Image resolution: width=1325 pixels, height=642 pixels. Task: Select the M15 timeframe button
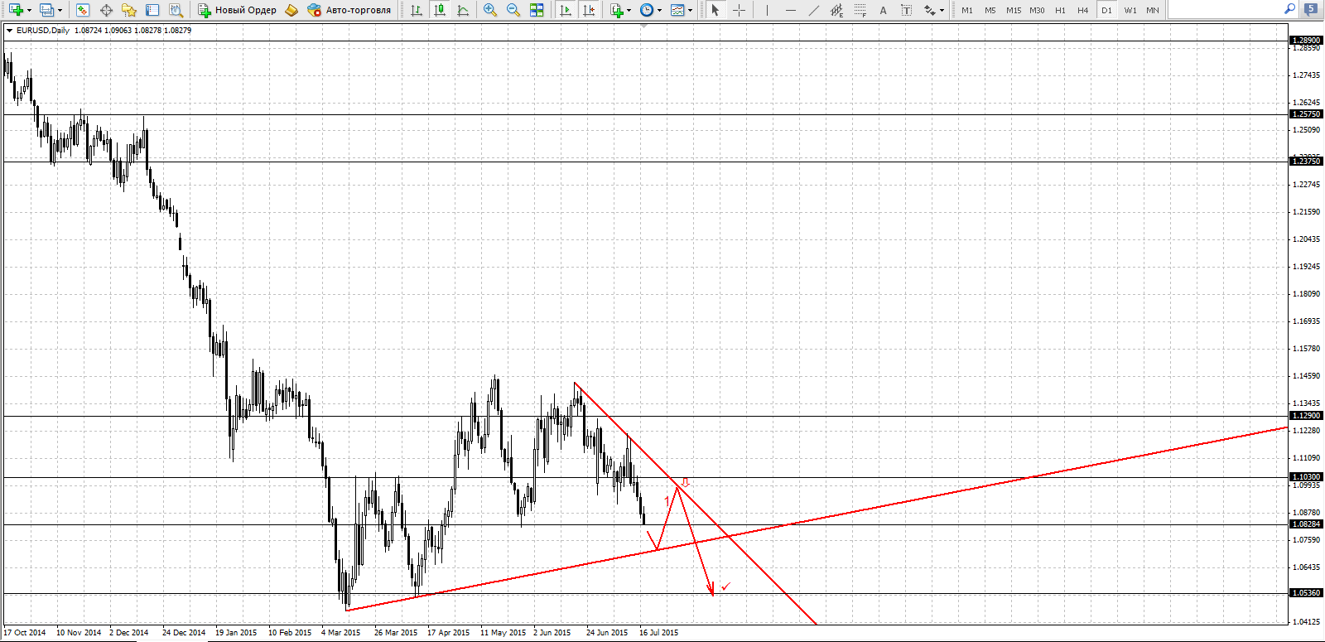click(x=1014, y=10)
